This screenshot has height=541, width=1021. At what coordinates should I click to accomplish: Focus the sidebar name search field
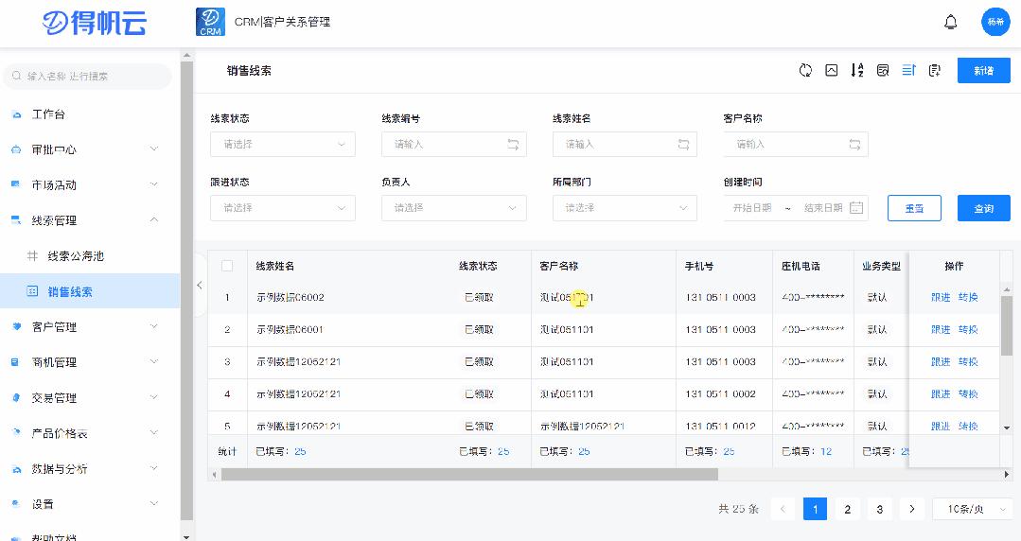88,77
